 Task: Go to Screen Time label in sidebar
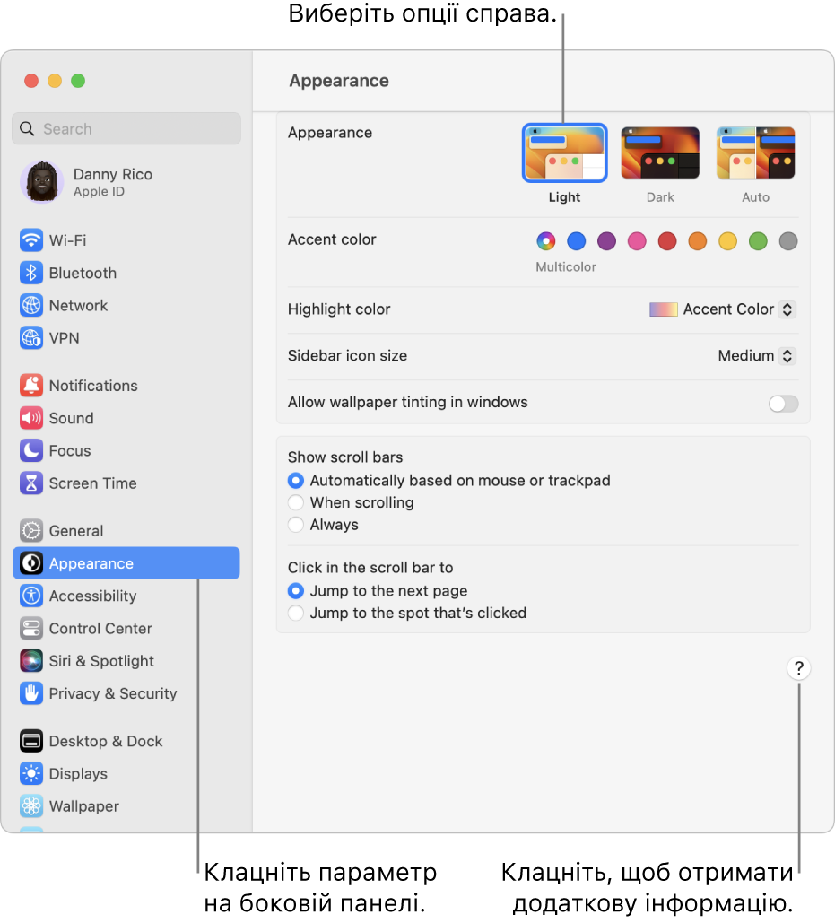93,483
